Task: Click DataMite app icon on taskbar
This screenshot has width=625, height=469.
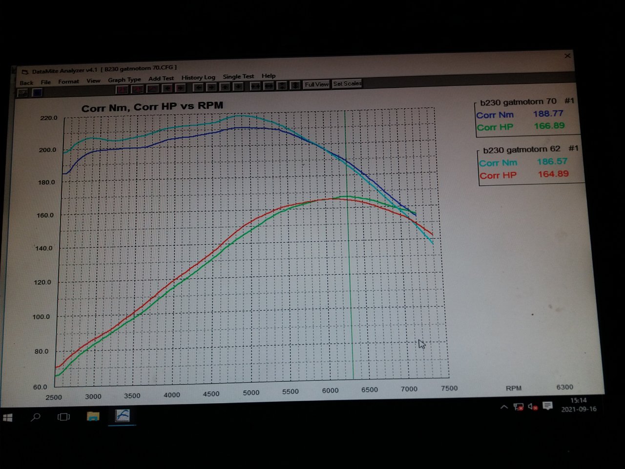Action: point(122,415)
